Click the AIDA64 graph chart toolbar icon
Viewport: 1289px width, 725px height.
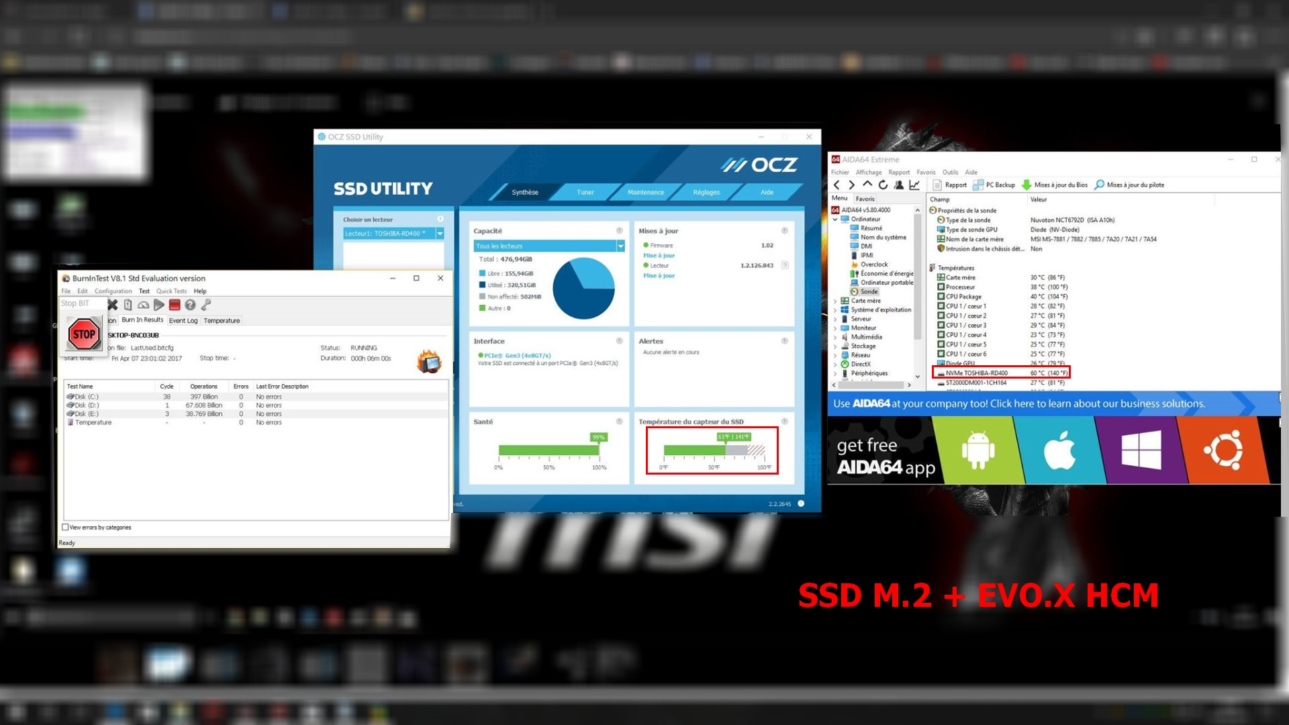coord(914,185)
